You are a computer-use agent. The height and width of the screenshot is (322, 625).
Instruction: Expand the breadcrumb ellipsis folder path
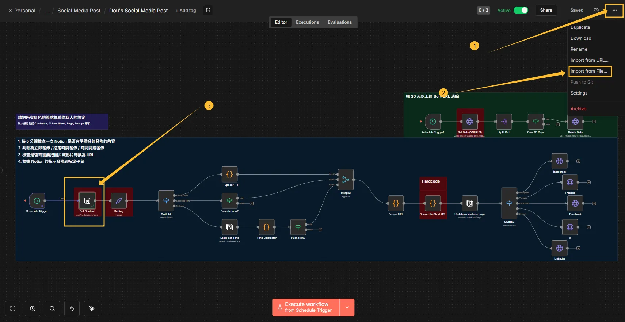[x=46, y=11]
